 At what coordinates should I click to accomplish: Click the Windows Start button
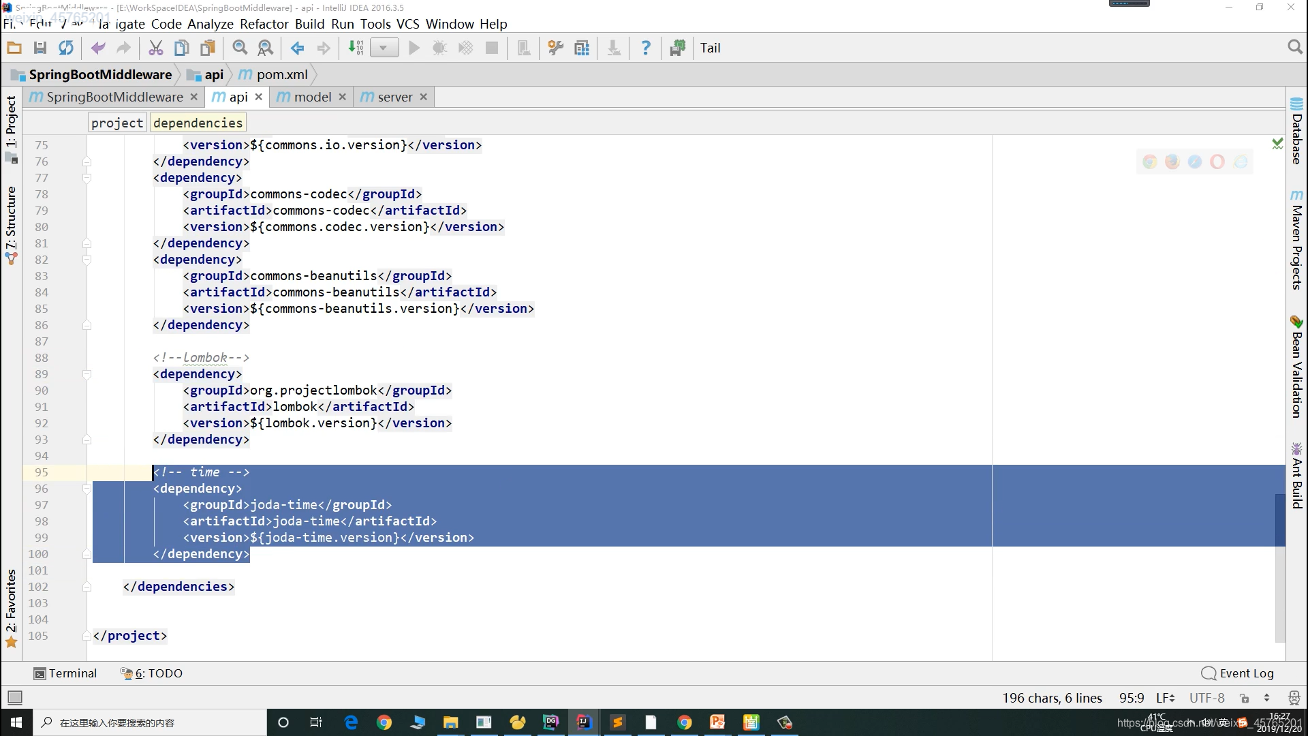coord(16,722)
